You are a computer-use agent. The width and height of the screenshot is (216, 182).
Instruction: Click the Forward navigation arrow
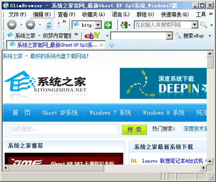(x=31, y=25)
